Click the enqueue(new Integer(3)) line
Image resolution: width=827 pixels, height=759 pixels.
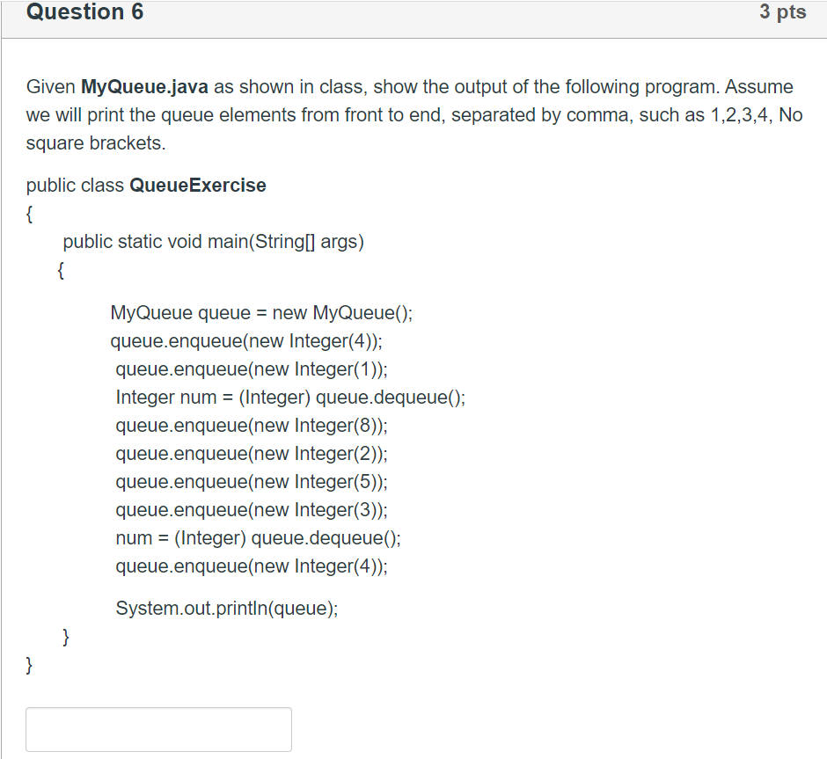coord(251,509)
